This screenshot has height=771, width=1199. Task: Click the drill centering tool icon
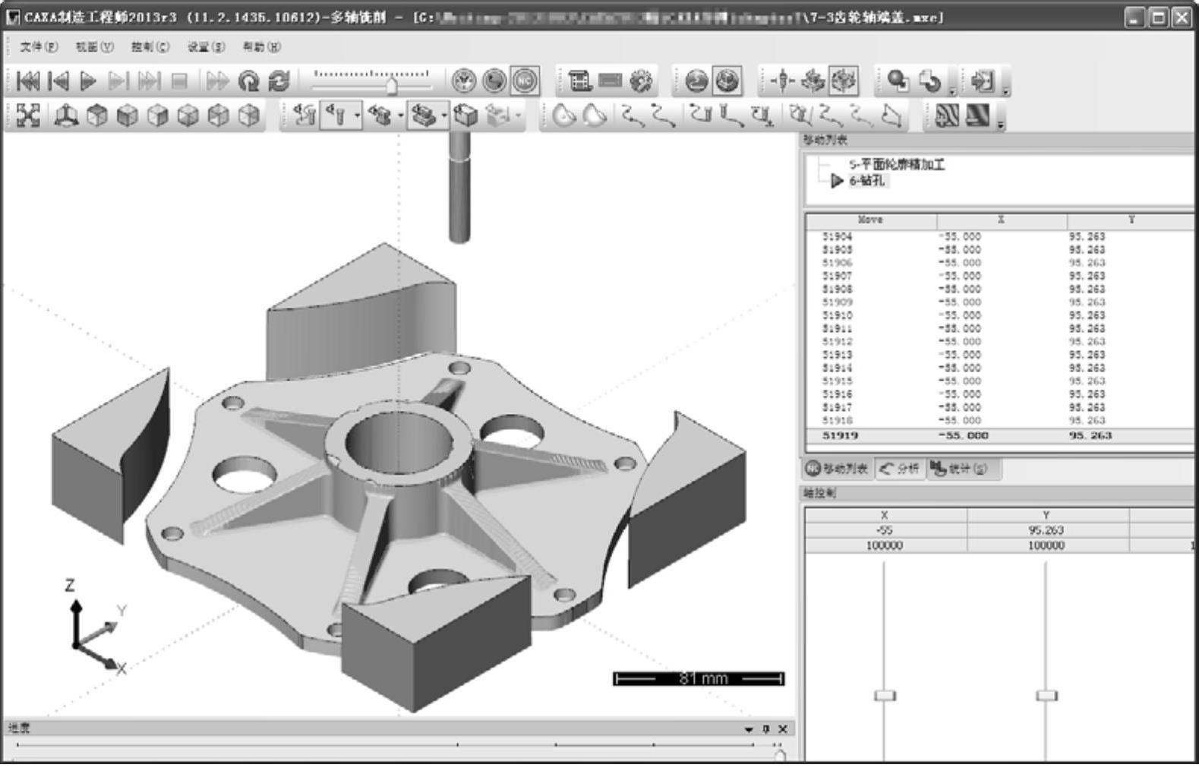[781, 81]
